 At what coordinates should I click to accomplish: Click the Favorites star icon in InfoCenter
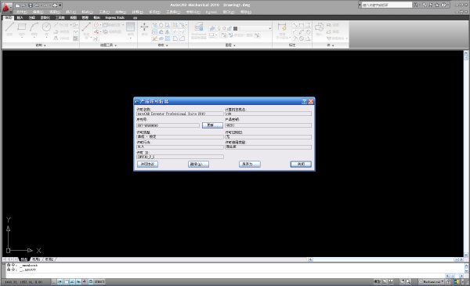pos(437,5)
